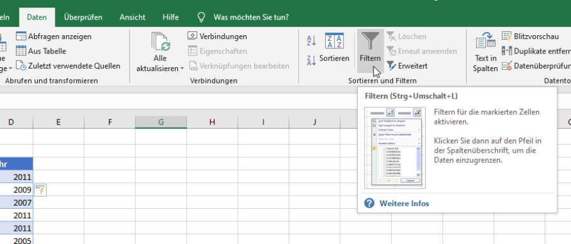Open the Weitere Infos link in tooltip
This screenshot has width=571, height=244.
(404, 204)
